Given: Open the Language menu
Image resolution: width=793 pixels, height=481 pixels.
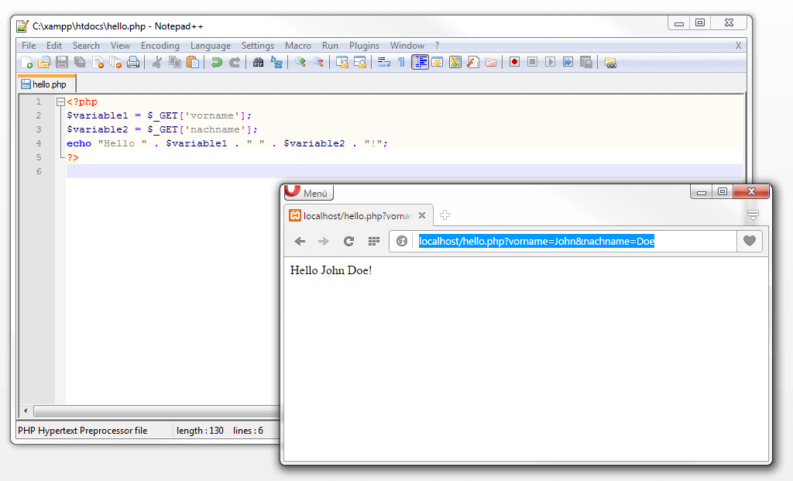Looking at the screenshot, I should (211, 46).
